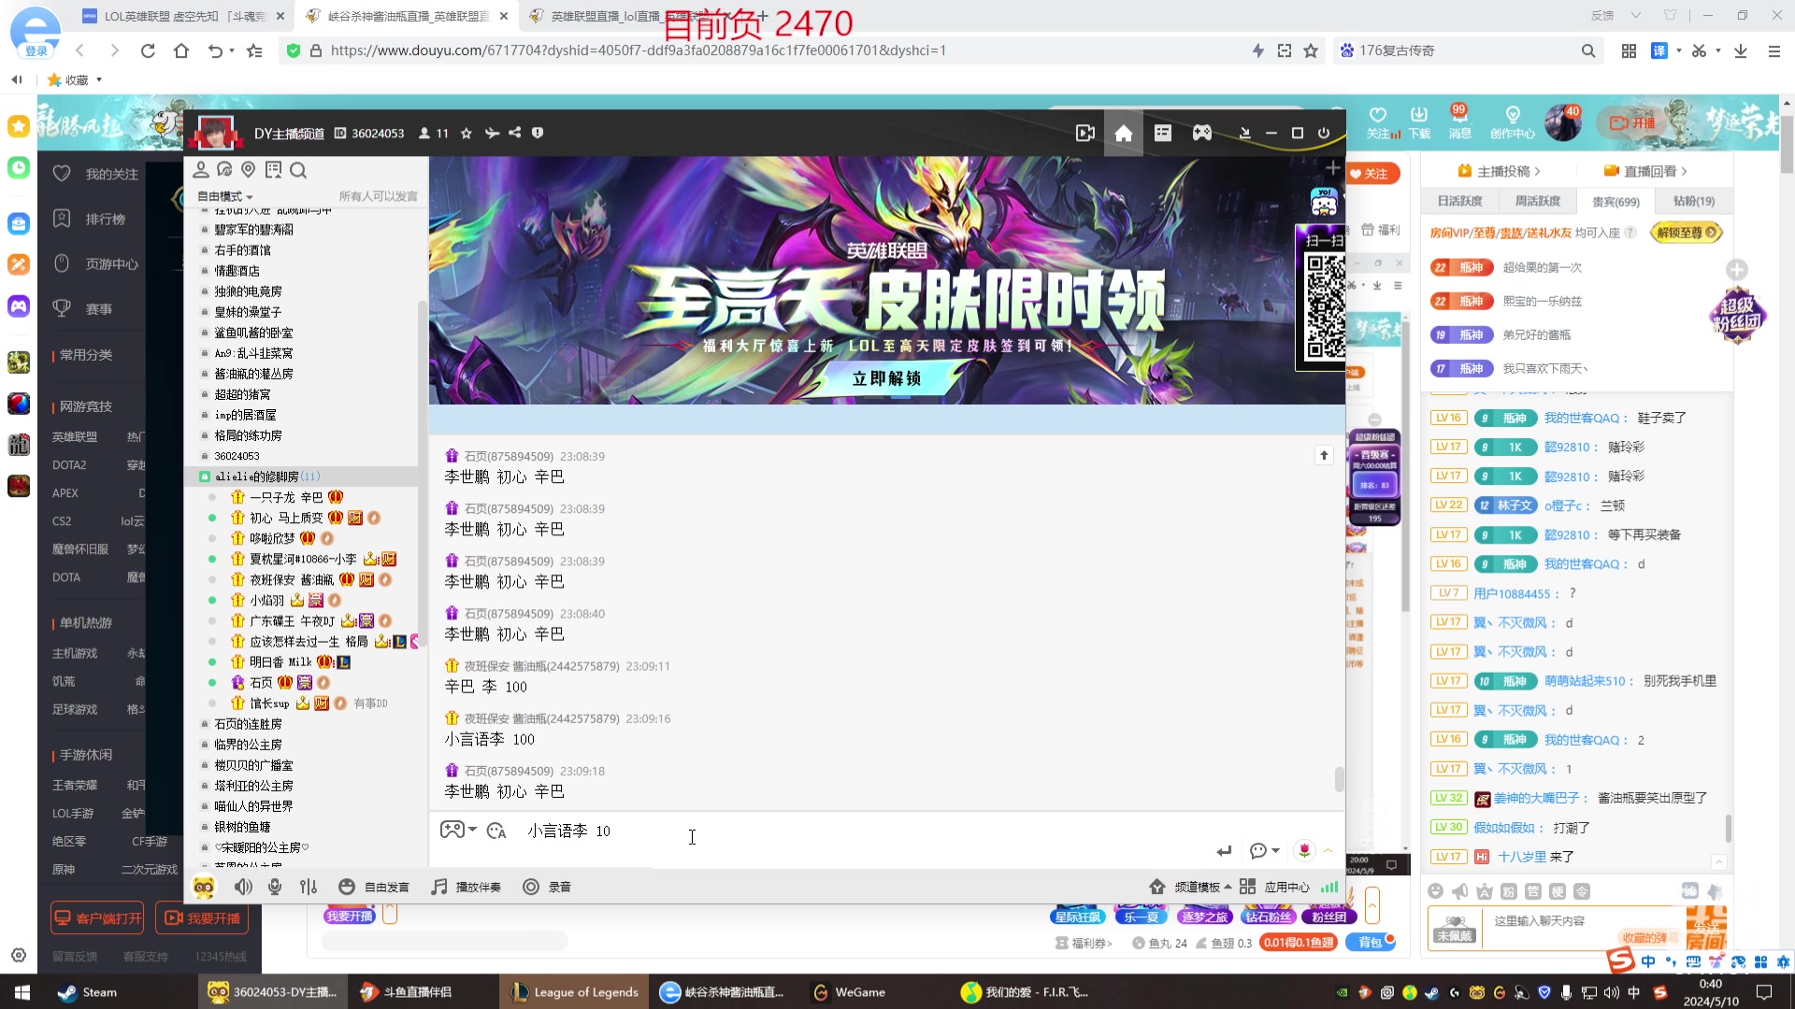Mute the speaker in YY toolbar
1795x1009 pixels.
coord(243,887)
